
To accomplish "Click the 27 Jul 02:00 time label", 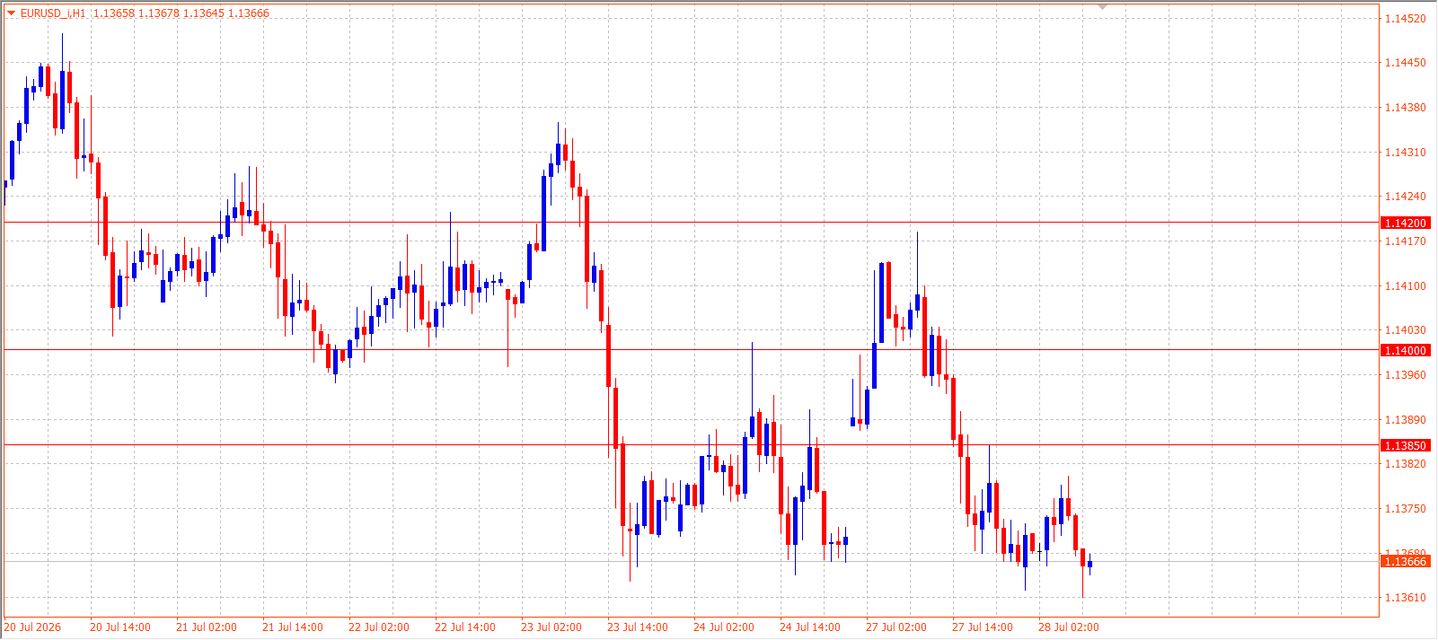I will [x=896, y=627].
